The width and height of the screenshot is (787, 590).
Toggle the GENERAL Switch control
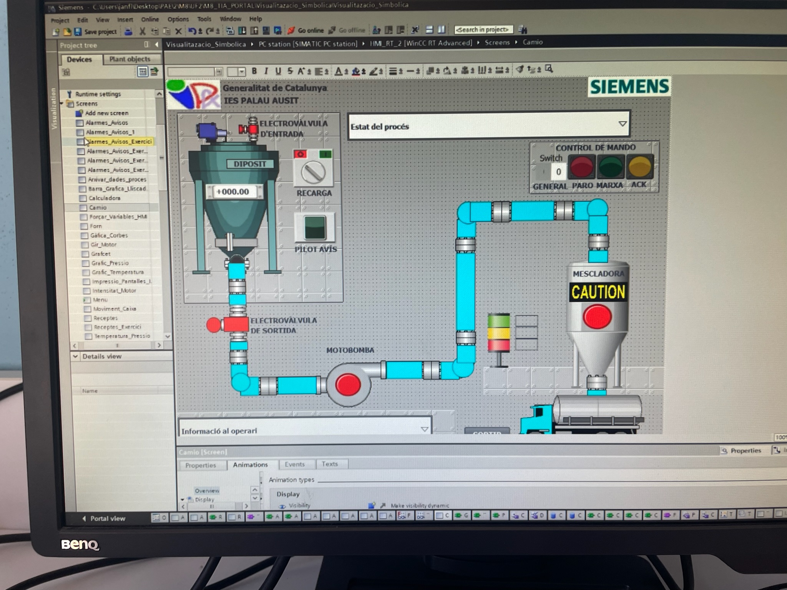(x=551, y=171)
